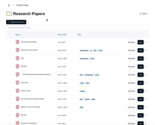The width and height of the screenshot is (155, 125).
Task: Click the routing tag on Modular LLMs
Action: pos(82,91)
